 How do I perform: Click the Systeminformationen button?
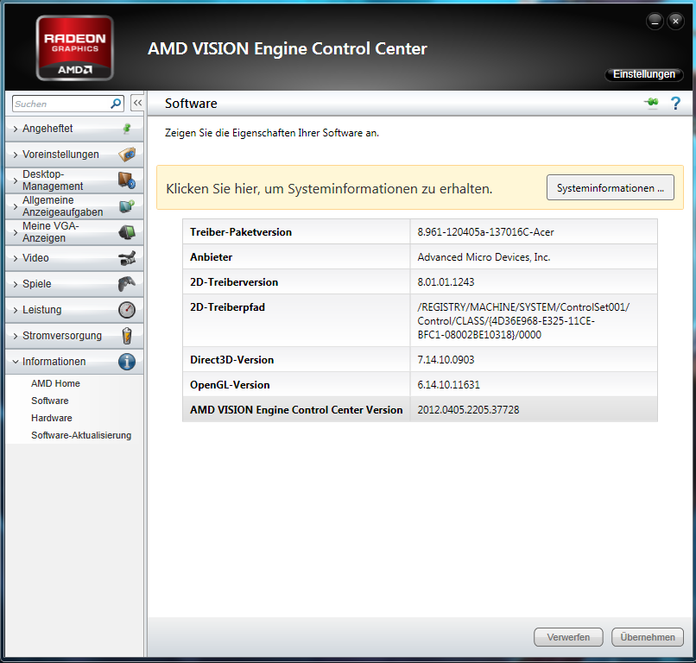[611, 187]
